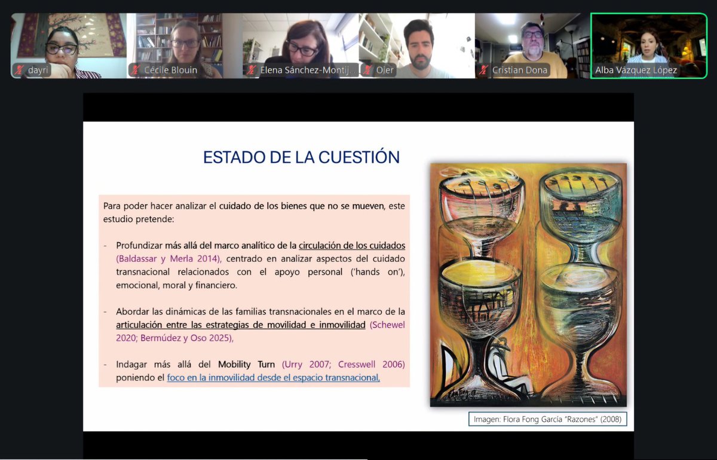The width and height of the screenshot is (717, 460).
Task: Click bold text 'Mobility Turn'
Action: pos(246,364)
